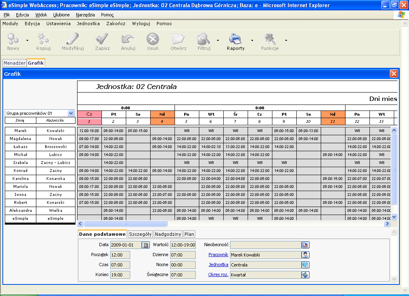409x296 pixels.
Task: Click the Imię column header
Action: point(20,120)
